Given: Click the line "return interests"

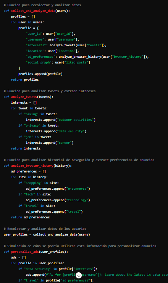Looking at the screenshot, I should point(26,148).
